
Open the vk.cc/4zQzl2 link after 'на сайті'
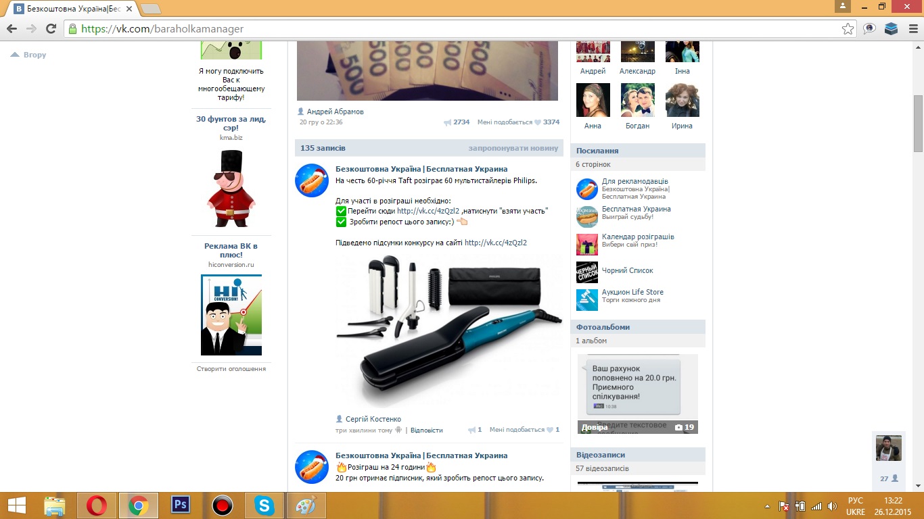click(x=496, y=243)
